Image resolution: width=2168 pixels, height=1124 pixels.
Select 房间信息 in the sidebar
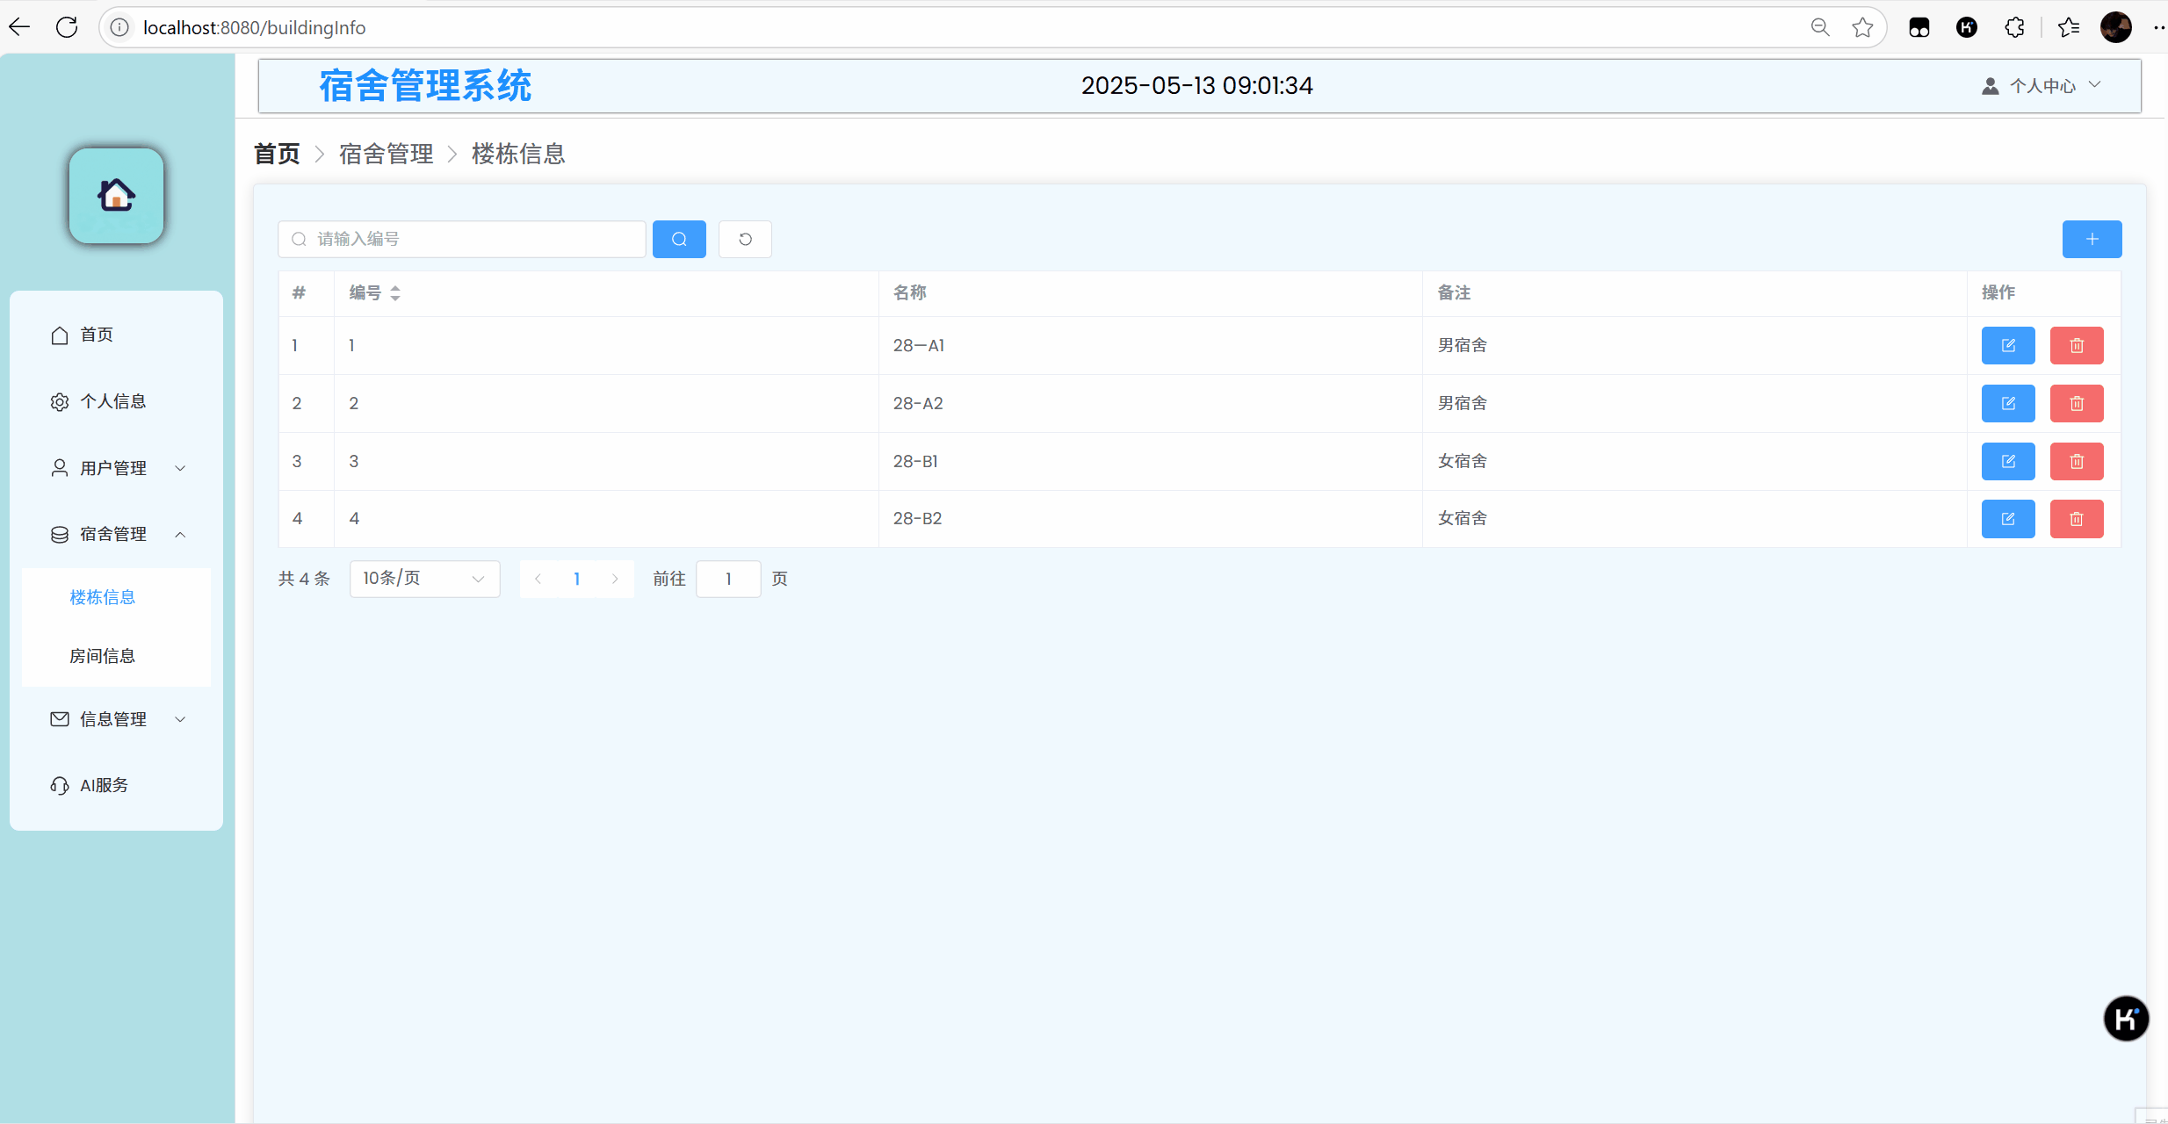[103, 656]
